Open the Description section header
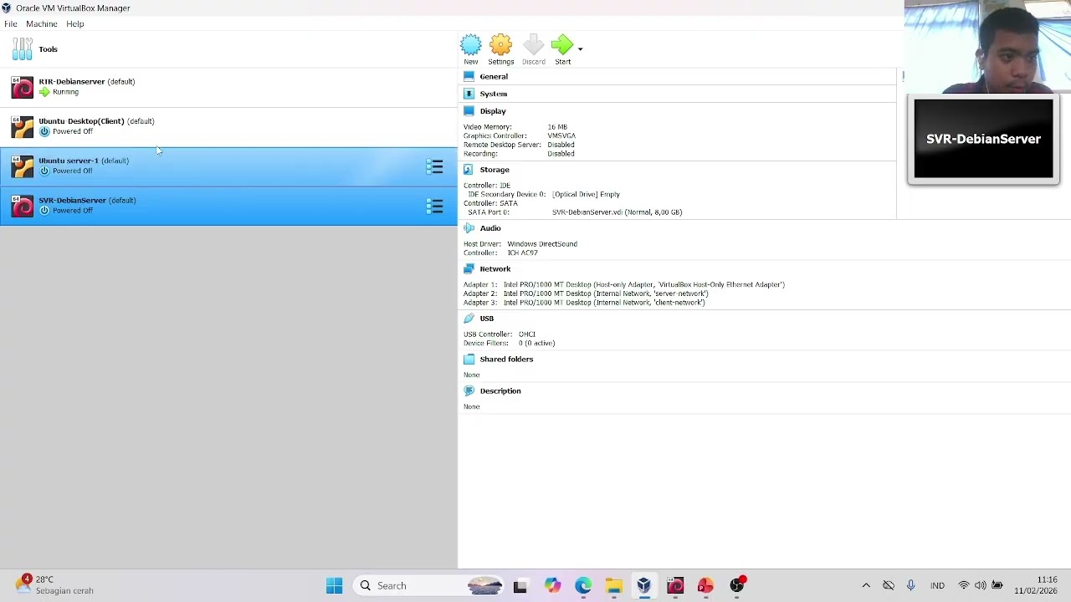1071x602 pixels. [x=500, y=391]
